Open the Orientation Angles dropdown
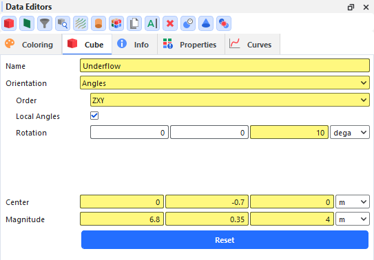The height and width of the screenshot is (260, 374). click(225, 83)
